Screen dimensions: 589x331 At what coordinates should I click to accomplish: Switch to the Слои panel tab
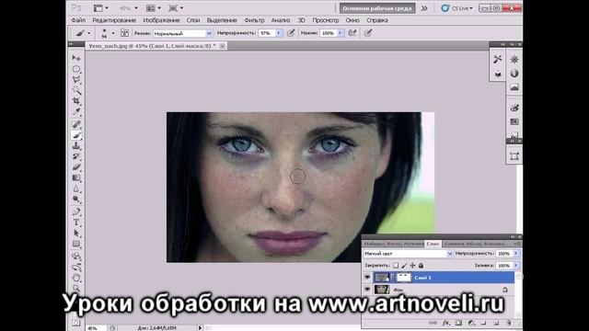click(x=433, y=244)
